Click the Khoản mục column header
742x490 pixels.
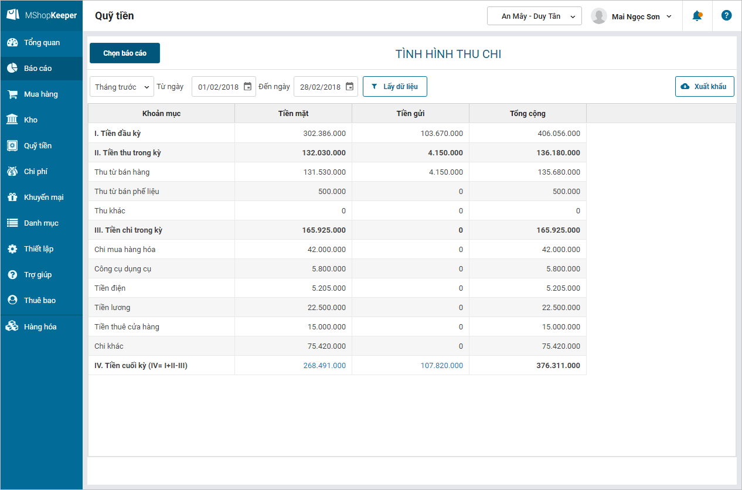(162, 114)
